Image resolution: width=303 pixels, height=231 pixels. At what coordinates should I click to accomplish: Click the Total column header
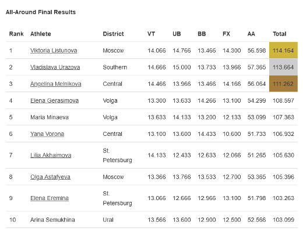[x=280, y=34]
